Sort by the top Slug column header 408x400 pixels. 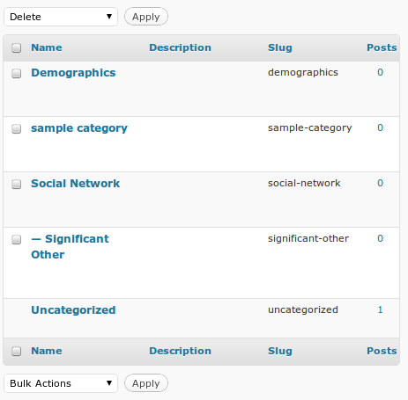(x=280, y=47)
